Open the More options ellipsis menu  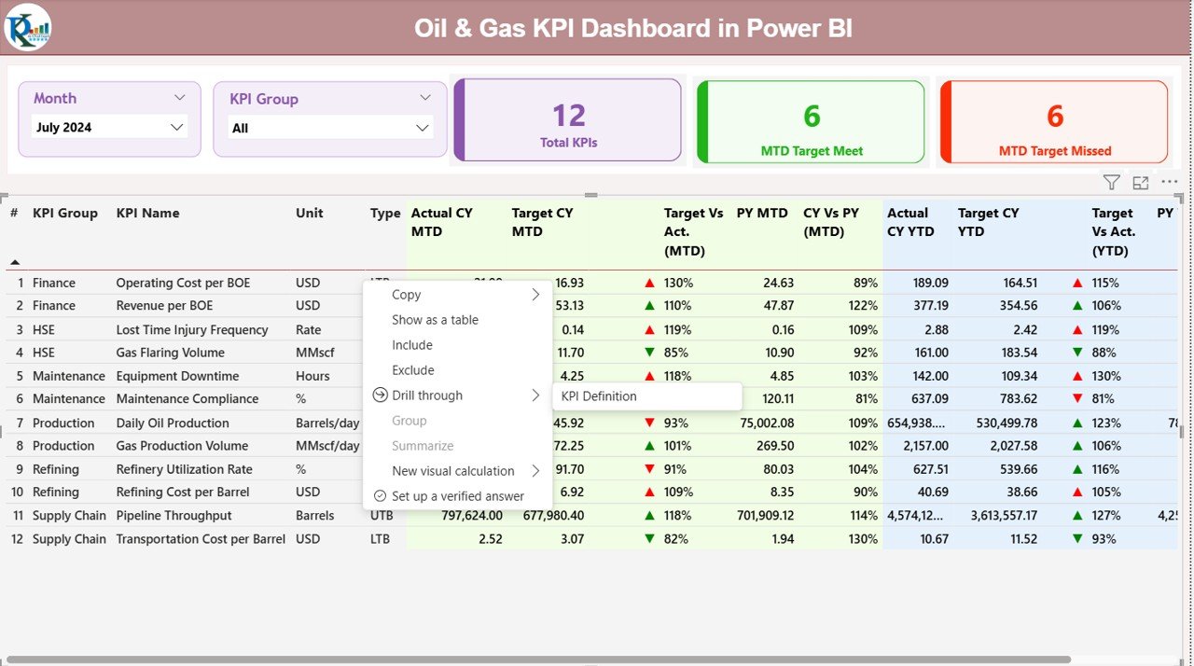tap(1169, 182)
